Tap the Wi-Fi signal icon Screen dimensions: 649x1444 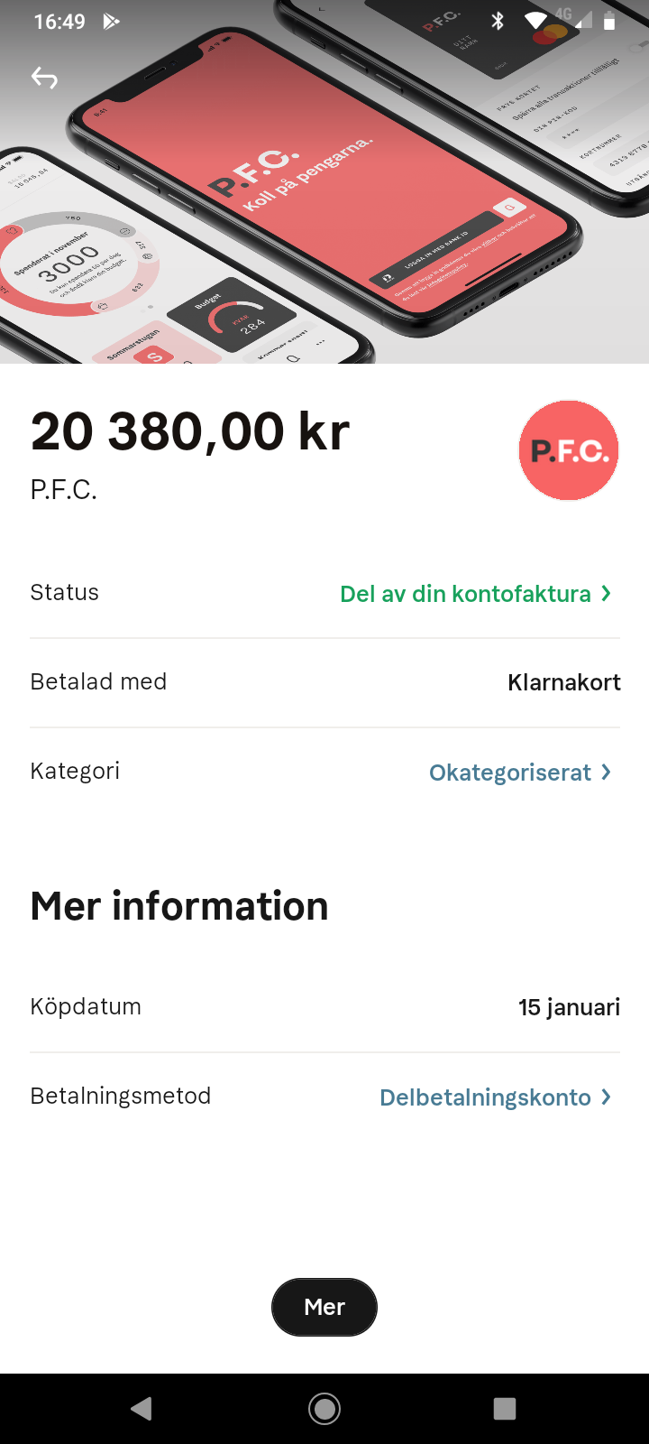tap(535, 21)
